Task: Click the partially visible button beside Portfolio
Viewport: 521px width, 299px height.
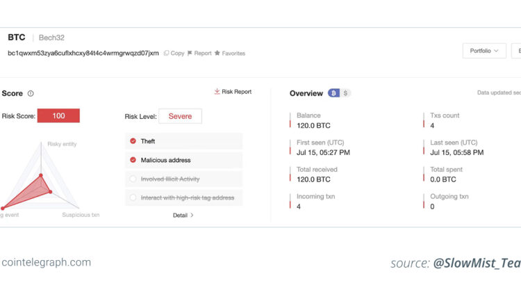Action: pos(516,51)
